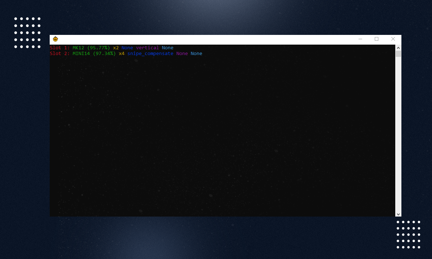Screen dimensions: 432x259
Task: Click the 'MK12' weapon name
Action: click(78, 48)
